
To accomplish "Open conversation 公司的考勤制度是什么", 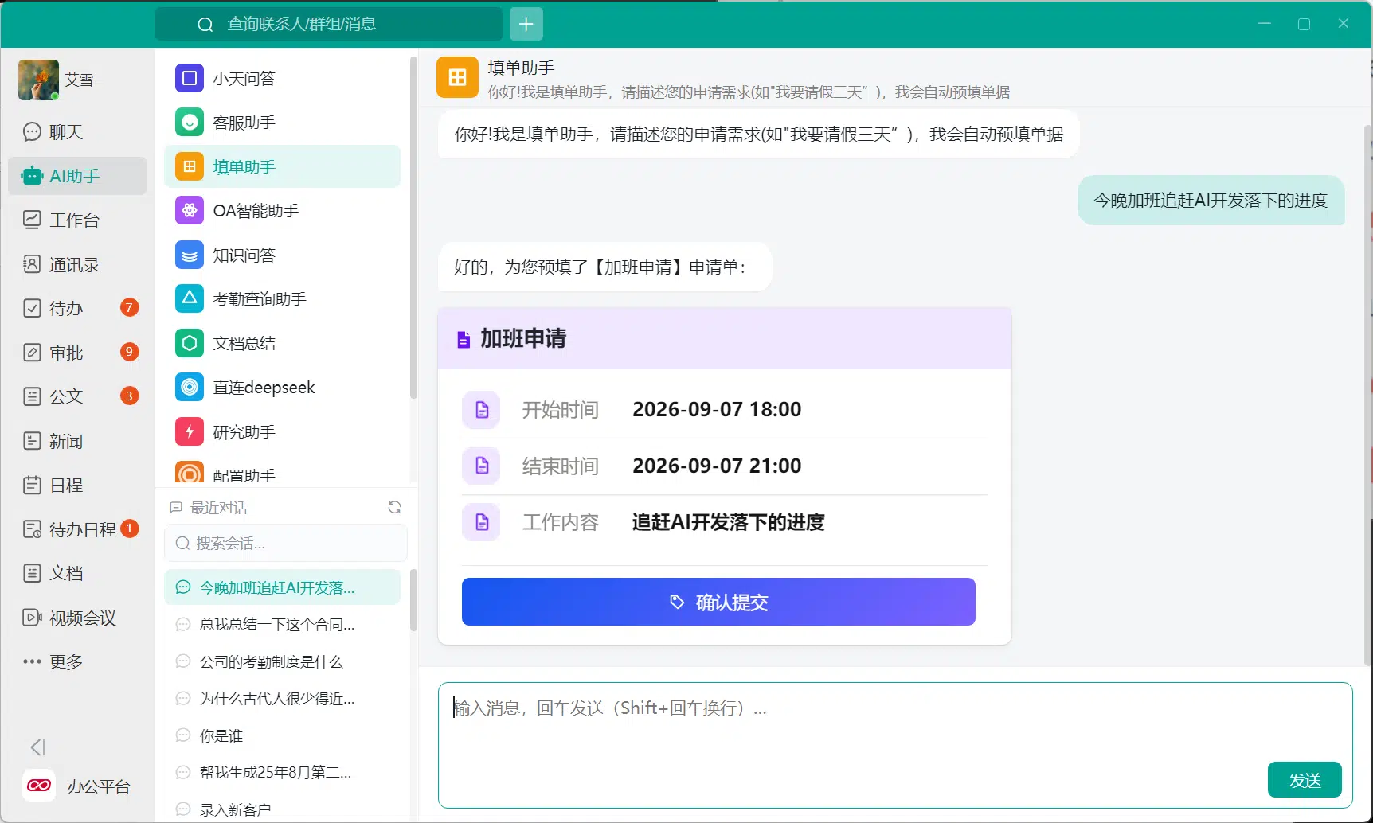I will [283, 661].
